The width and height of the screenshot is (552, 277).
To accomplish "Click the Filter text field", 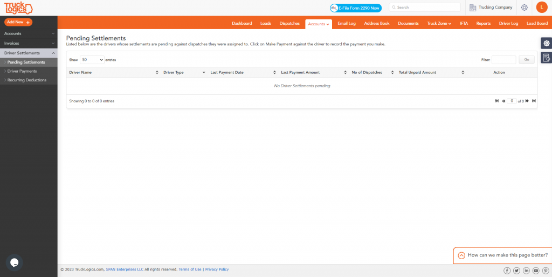I will coord(504,60).
